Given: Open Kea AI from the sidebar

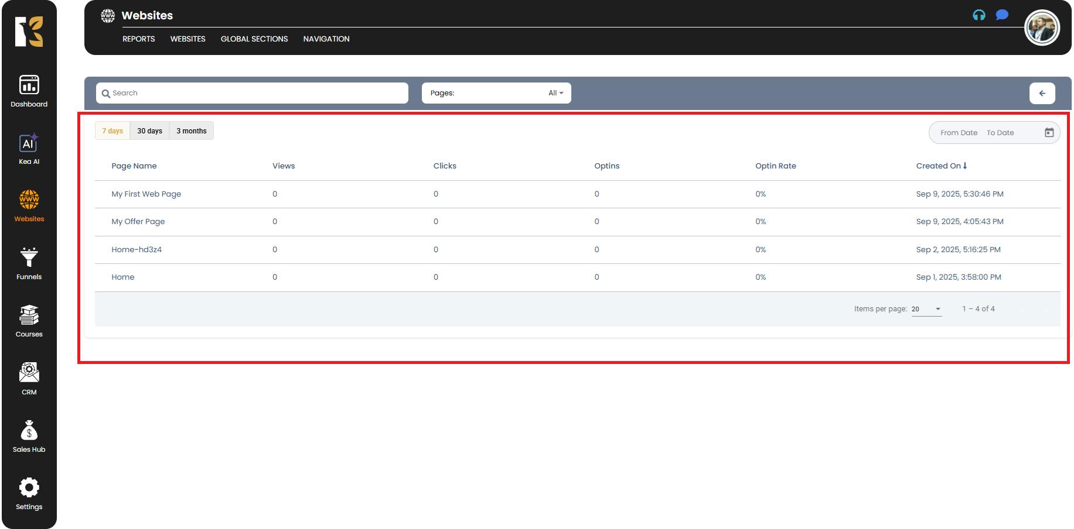Looking at the screenshot, I should click(29, 144).
